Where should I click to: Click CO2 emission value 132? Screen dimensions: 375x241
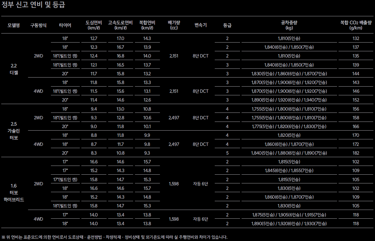(x=356, y=38)
